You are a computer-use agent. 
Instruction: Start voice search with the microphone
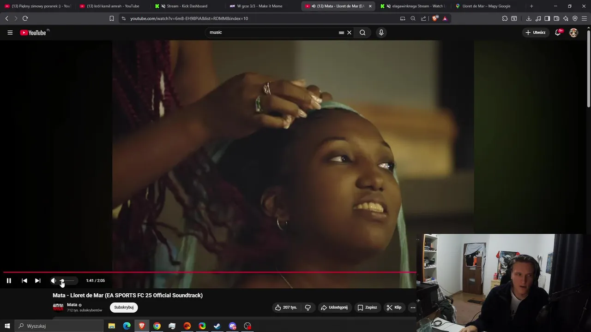pyautogui.click(x=381, y=32)
